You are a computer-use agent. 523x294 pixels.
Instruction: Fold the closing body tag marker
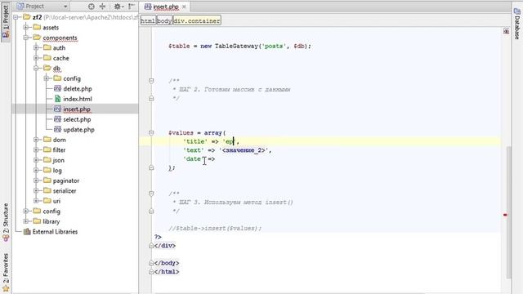151,263
